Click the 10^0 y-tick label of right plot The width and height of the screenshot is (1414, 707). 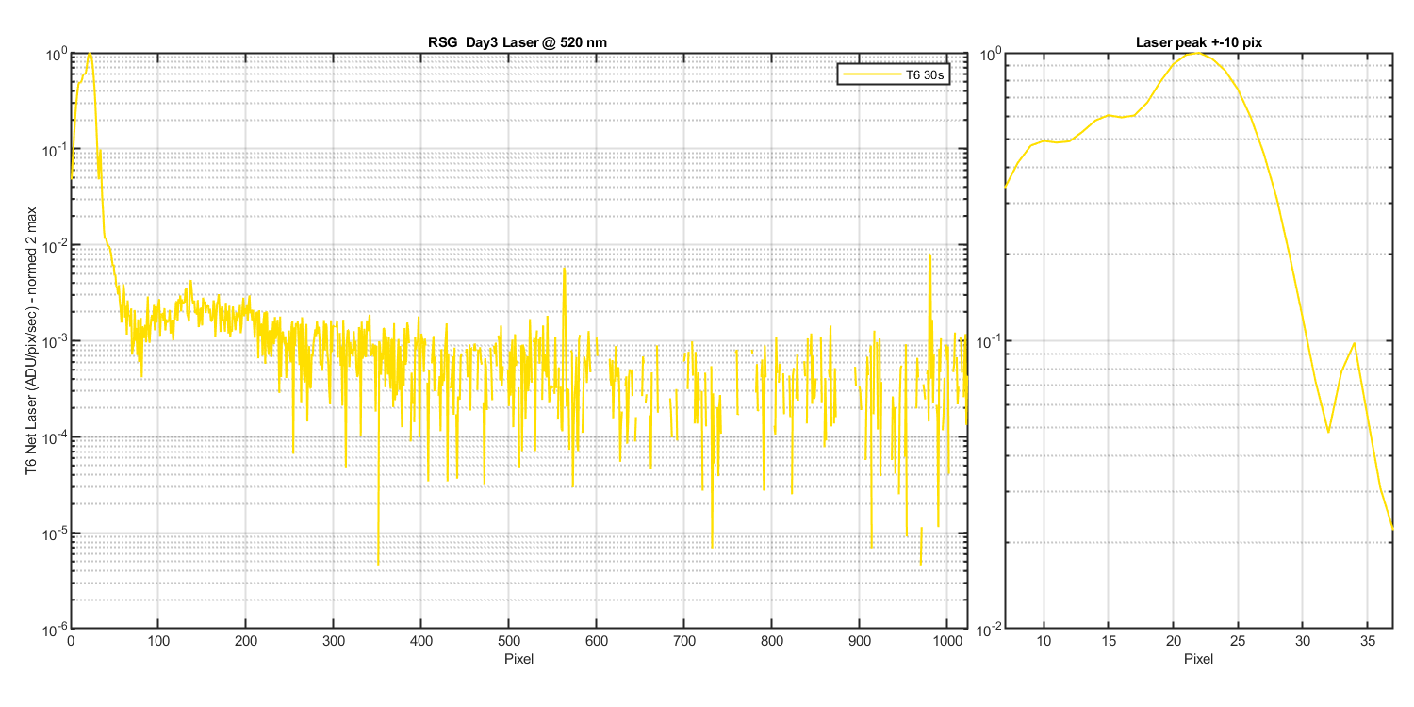click(990, 55)
